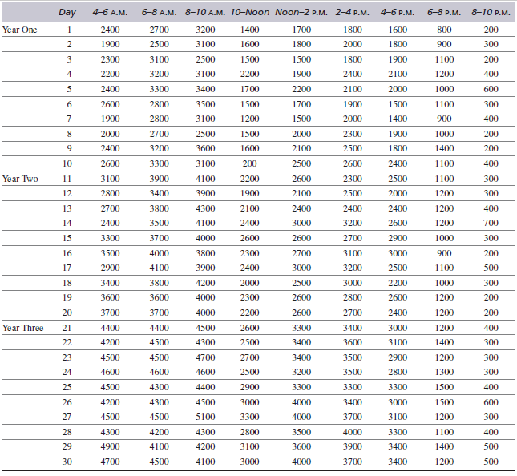The height and width of the screenshot is (476, 517).
Task: Click Day 11's 6–8 A.M. value 3900
Action: coord(160,179)
